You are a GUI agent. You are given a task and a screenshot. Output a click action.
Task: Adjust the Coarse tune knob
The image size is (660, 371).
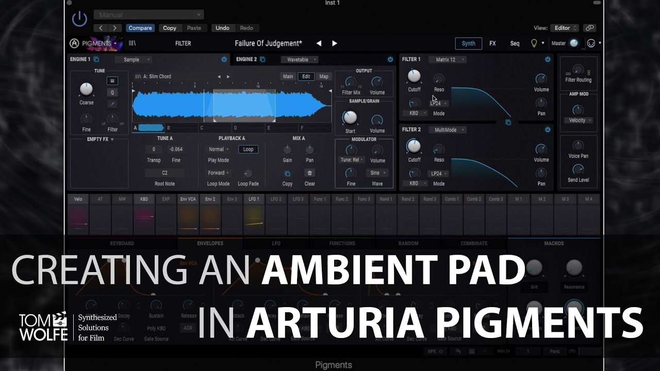[x=86, y=89]
